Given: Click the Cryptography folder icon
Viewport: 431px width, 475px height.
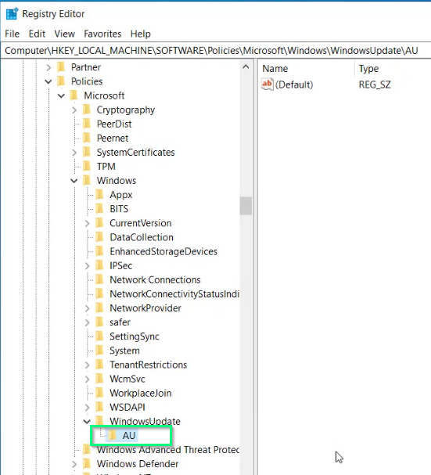Looking at the screenshot, I should point(87,110).
